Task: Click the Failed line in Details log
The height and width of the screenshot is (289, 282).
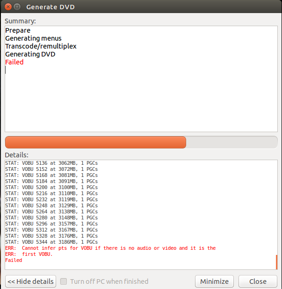Action: point(14,260)
